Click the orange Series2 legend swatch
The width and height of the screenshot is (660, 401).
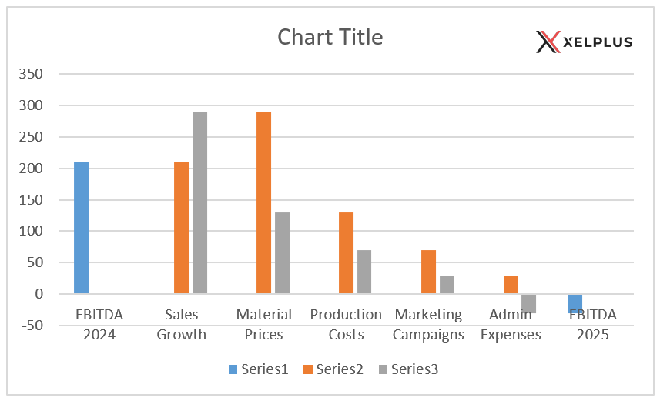pos(308,369)
